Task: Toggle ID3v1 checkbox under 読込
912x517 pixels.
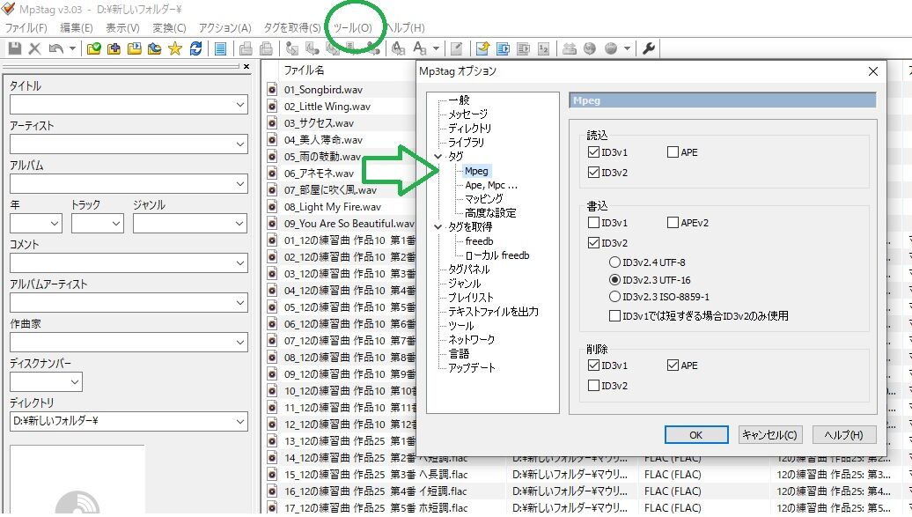Action: coord(593,152)
